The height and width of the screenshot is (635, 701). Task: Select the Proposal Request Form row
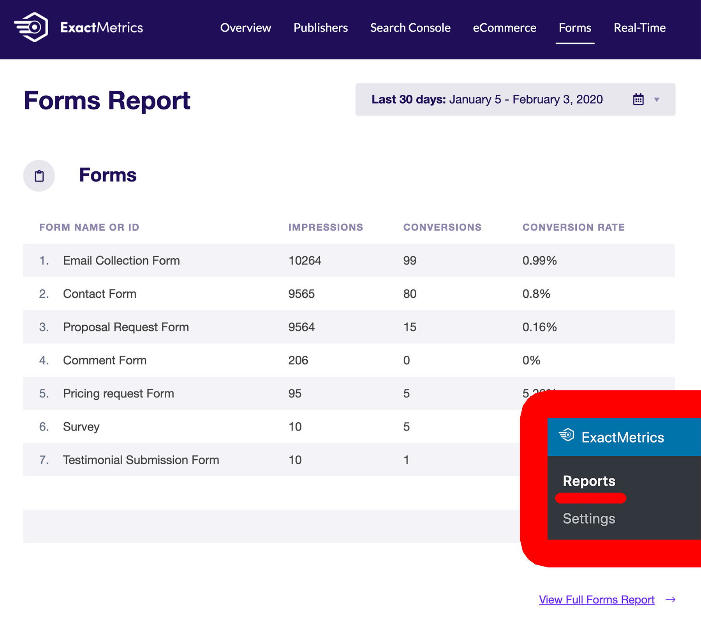coord(126,327)
